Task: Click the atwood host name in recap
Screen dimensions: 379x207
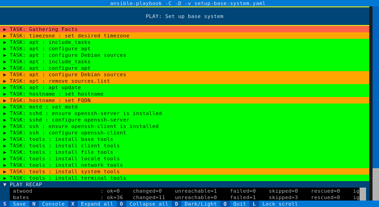Action: (23, 191)
